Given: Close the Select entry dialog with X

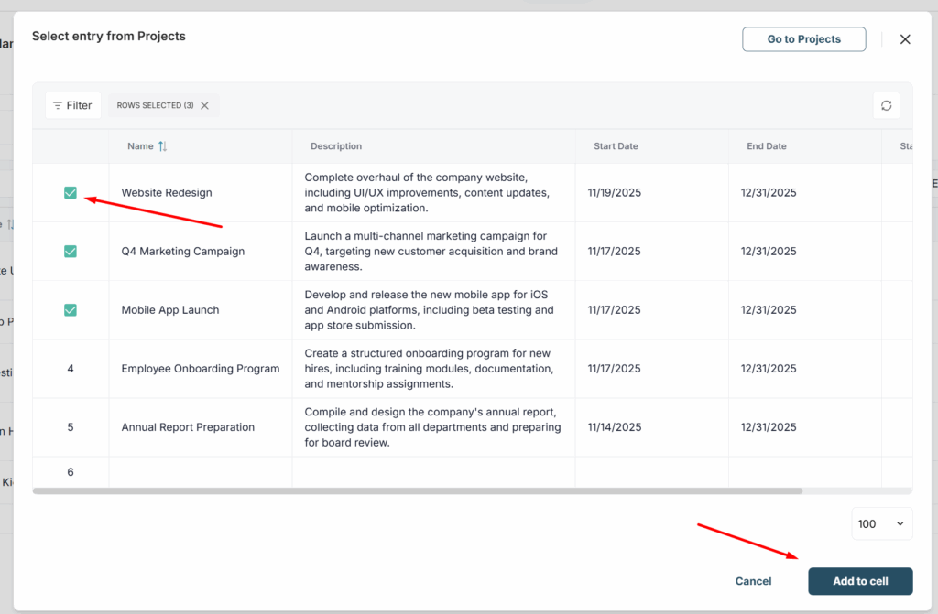Looking at the screenshot, I should click(905, 39).
